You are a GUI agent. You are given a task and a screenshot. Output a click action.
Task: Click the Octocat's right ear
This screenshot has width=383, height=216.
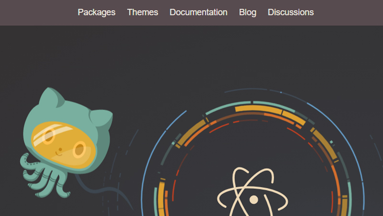(x=101, y=118)
